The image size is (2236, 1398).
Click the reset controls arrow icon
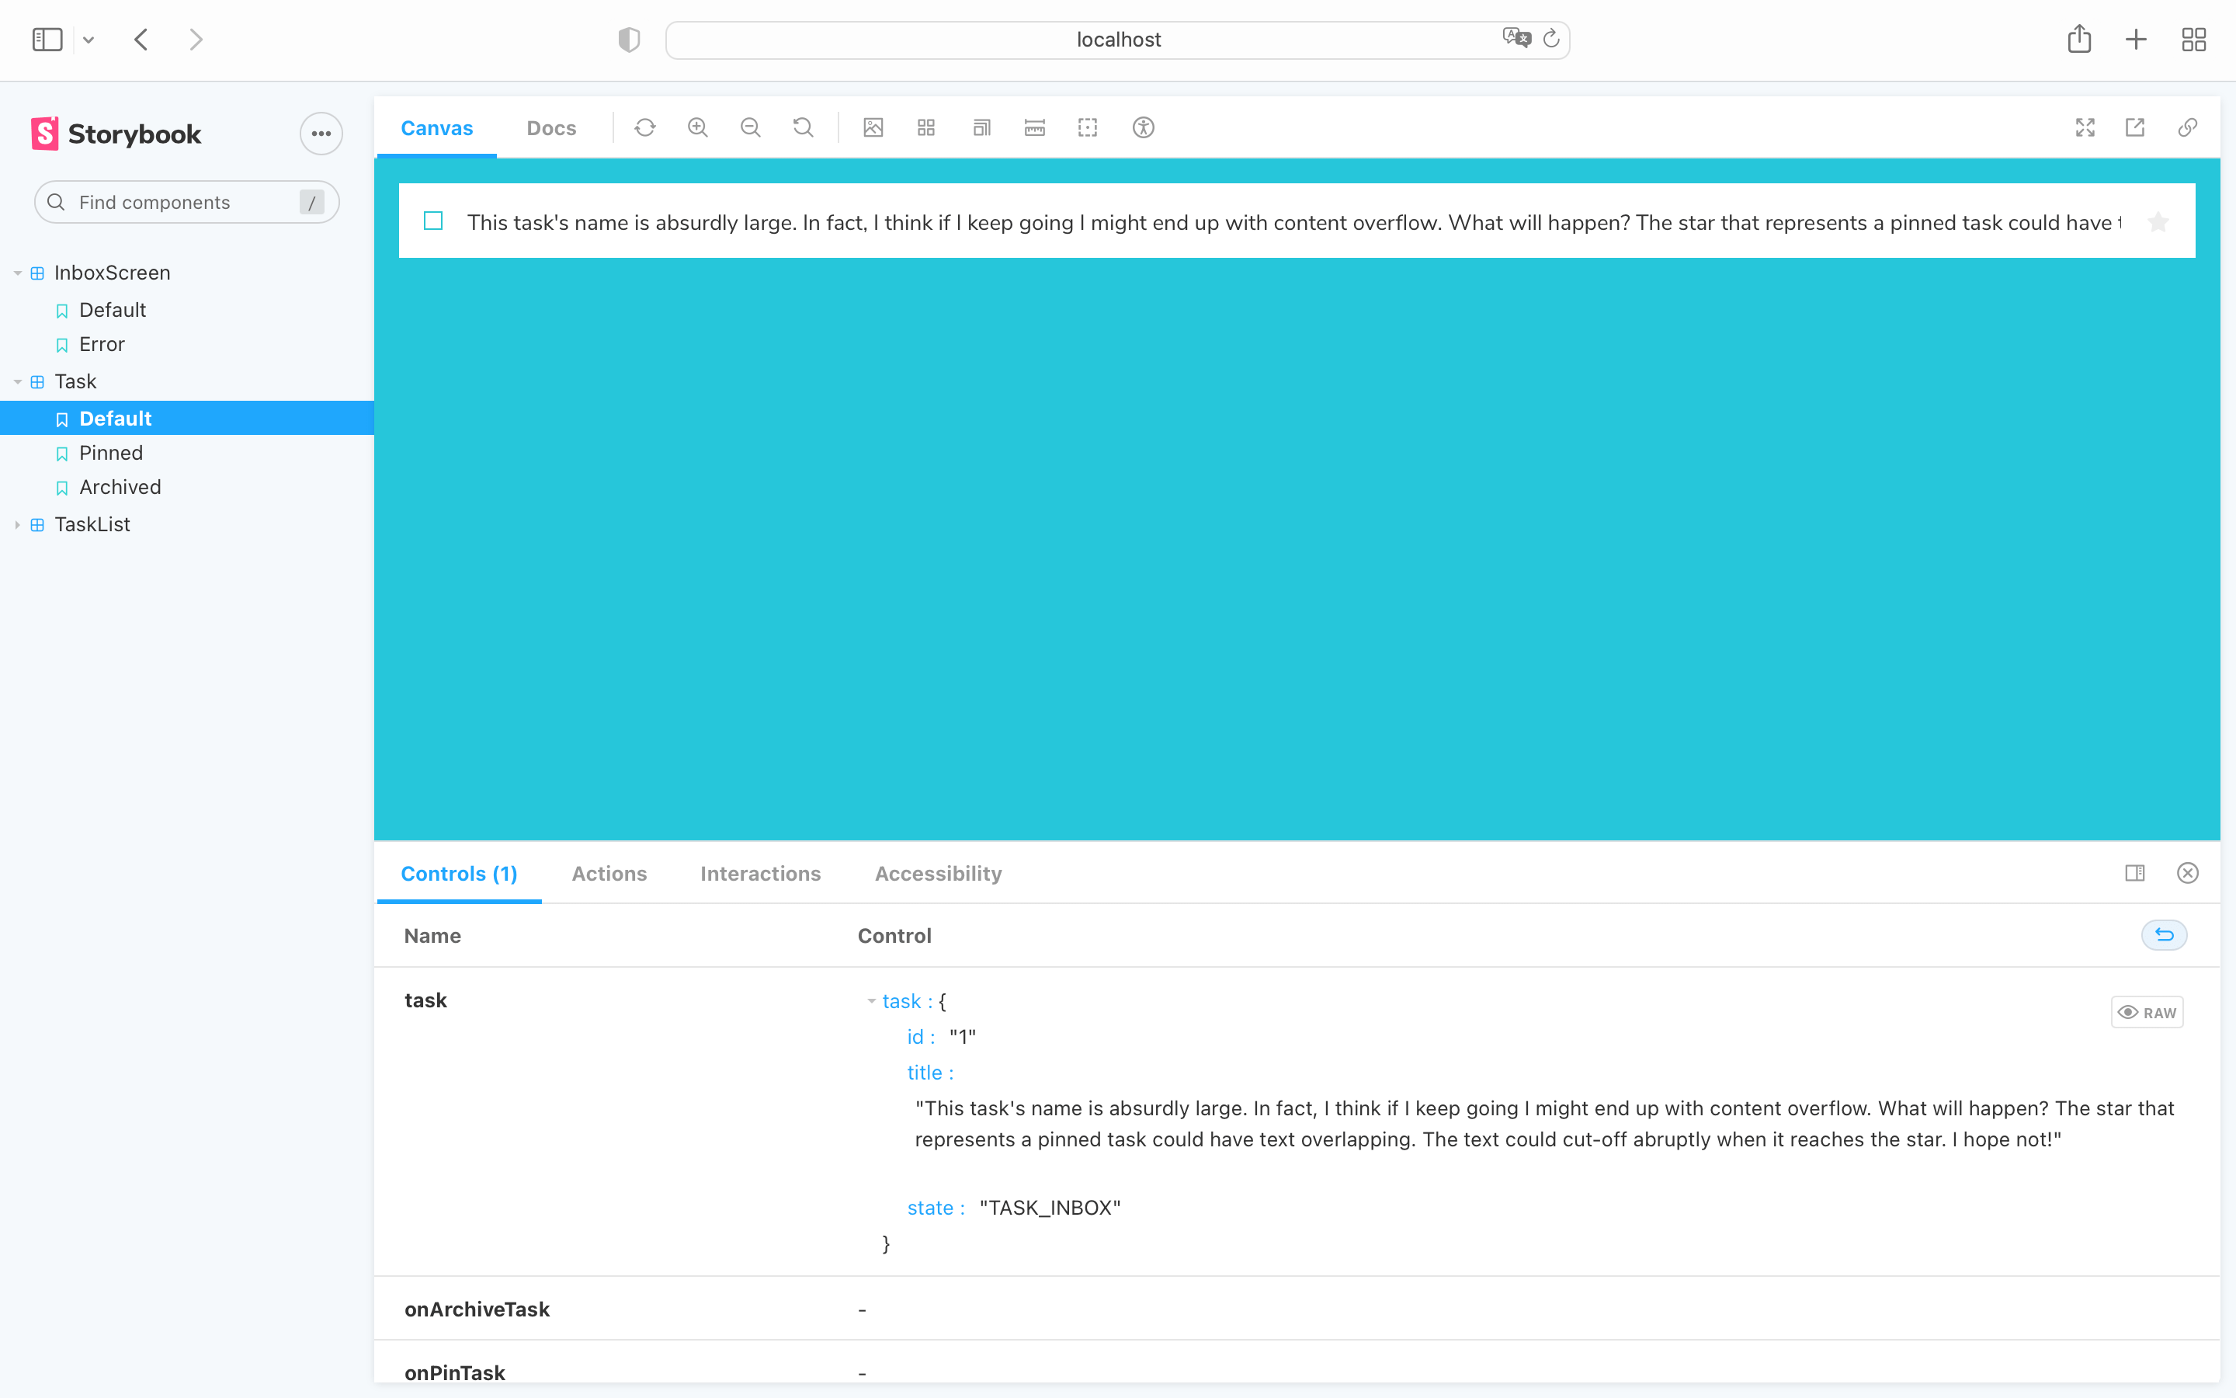[x=2164, y=936]
